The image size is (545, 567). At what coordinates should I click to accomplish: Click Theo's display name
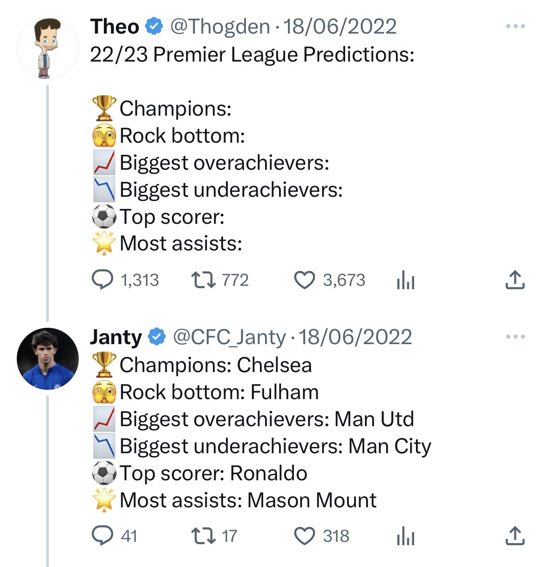coord(115,27)
